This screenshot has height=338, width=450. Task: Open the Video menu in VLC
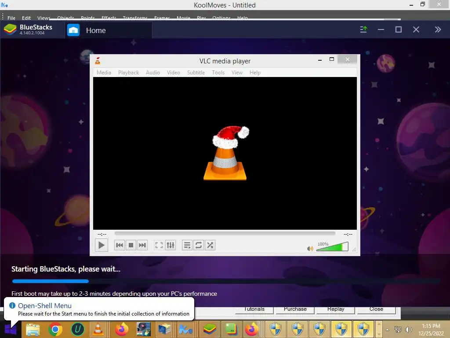point(173,73)
